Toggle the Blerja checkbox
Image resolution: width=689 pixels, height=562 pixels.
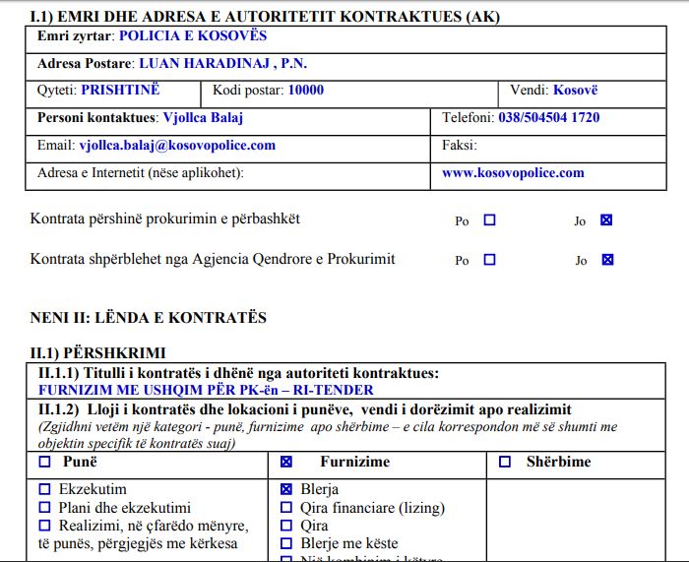[286, 489]
